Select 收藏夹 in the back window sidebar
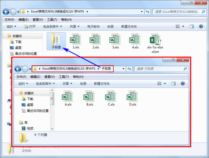Screen dimensions: 209x158 (x=22, y=36)
